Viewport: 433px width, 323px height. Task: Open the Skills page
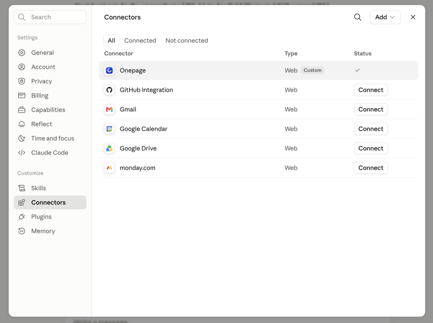pos(50,188)
